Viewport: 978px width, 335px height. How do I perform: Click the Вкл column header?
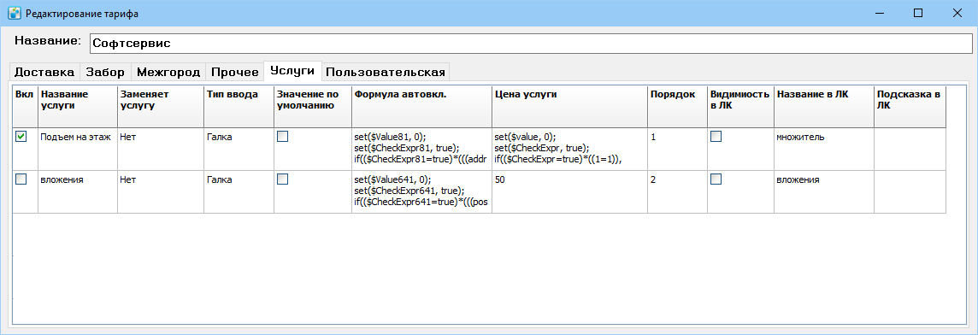(25, 106)
